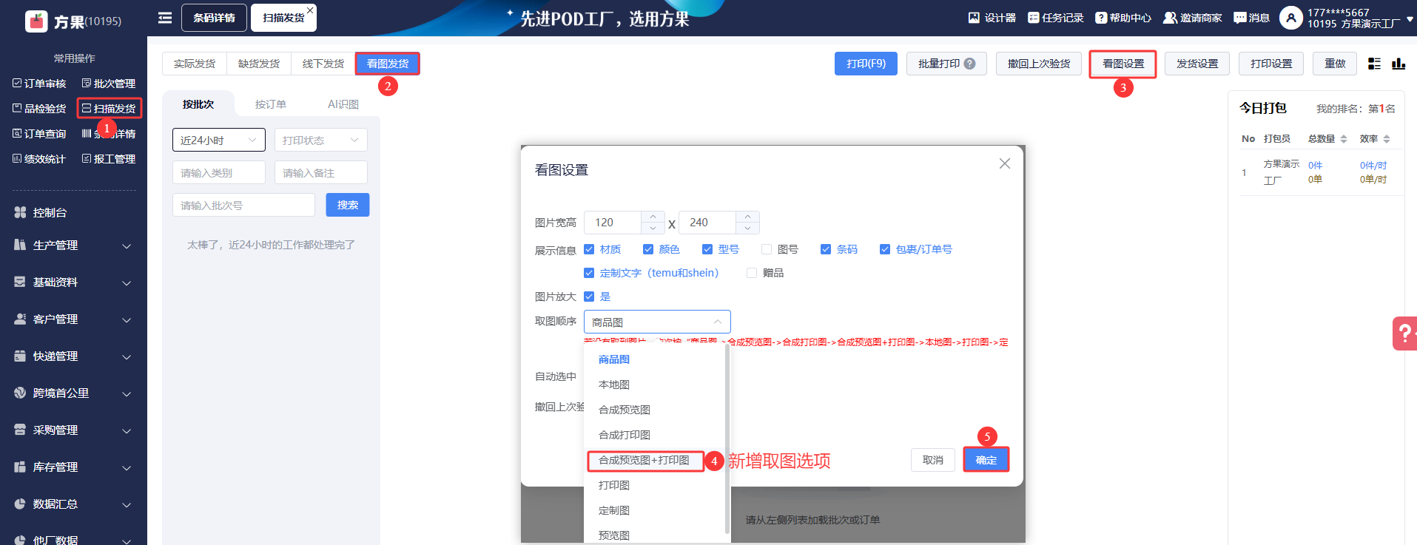Click the hamburger menu collapse icon

coord(165,18)
